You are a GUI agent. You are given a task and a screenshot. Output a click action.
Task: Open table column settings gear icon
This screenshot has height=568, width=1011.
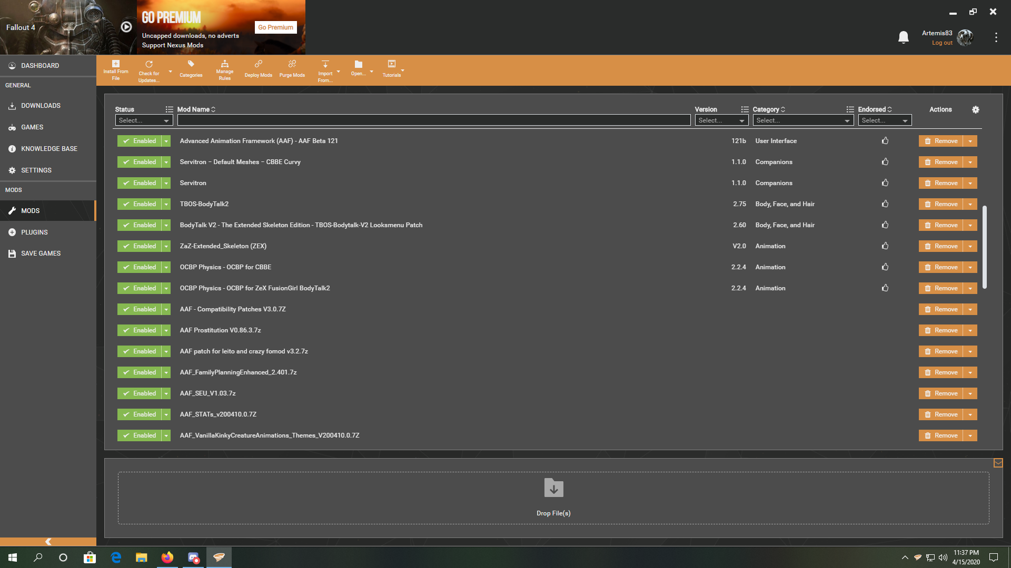(975, 109)
